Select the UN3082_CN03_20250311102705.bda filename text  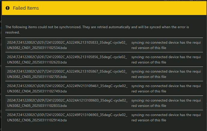(x=37, y=77)
